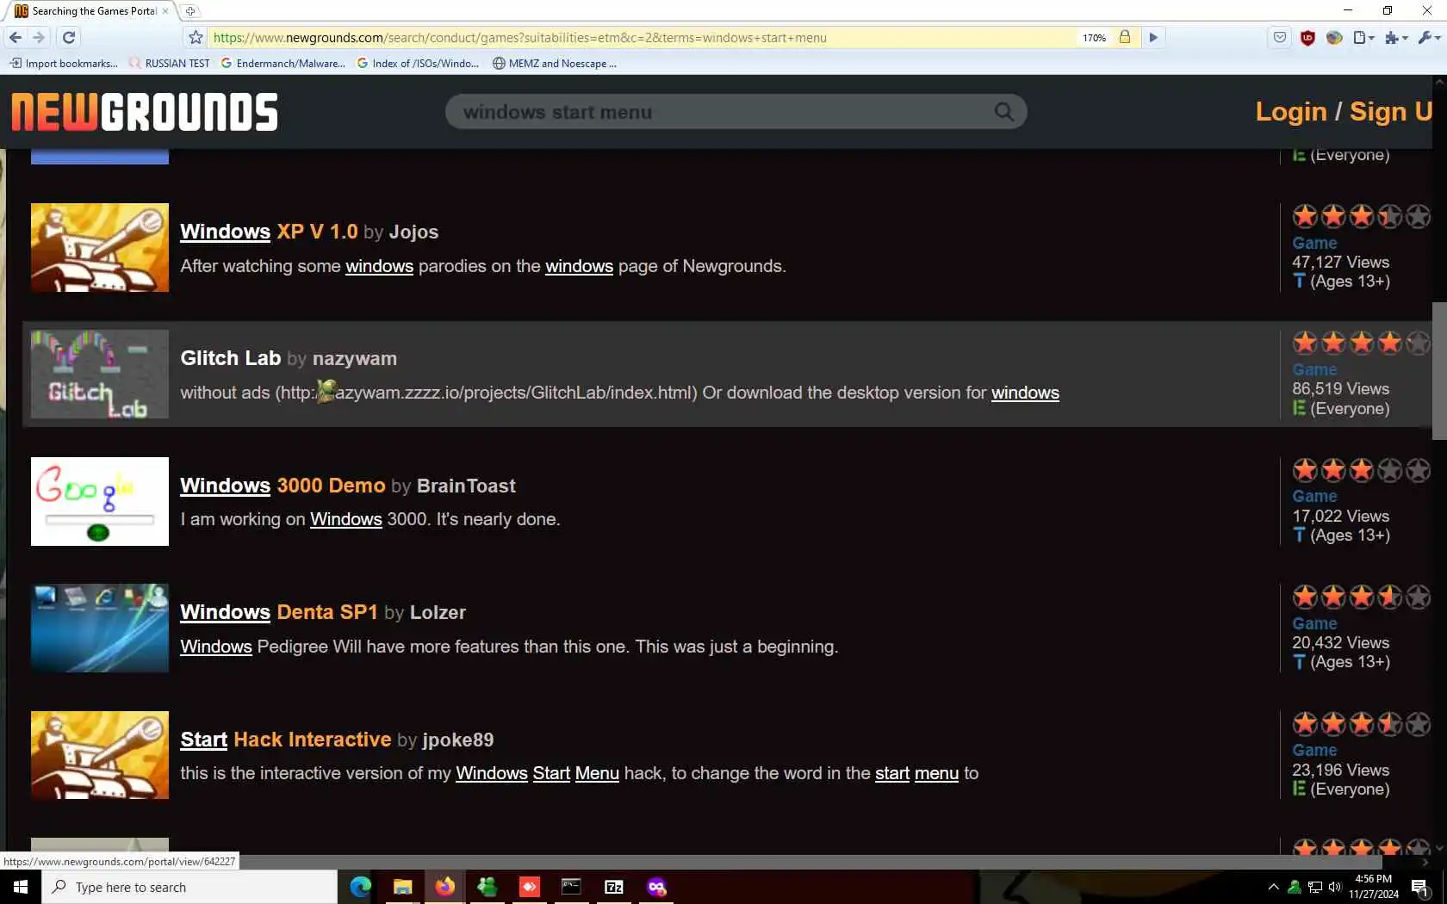Viewport: 1447px width, 904px height.
Task: Open Endermanch/Malware bookmark
Action: pyautogui.click(x=283, y=63)
